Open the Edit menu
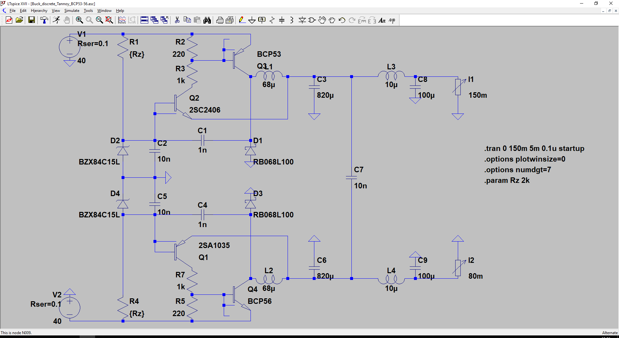 coord(23,11)
